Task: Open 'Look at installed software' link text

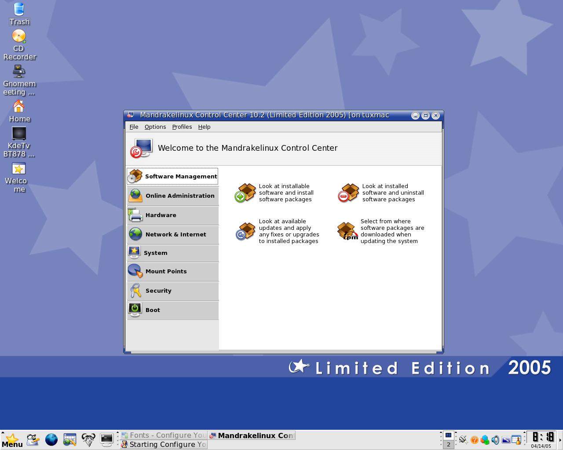Action: tap(393, 193)
